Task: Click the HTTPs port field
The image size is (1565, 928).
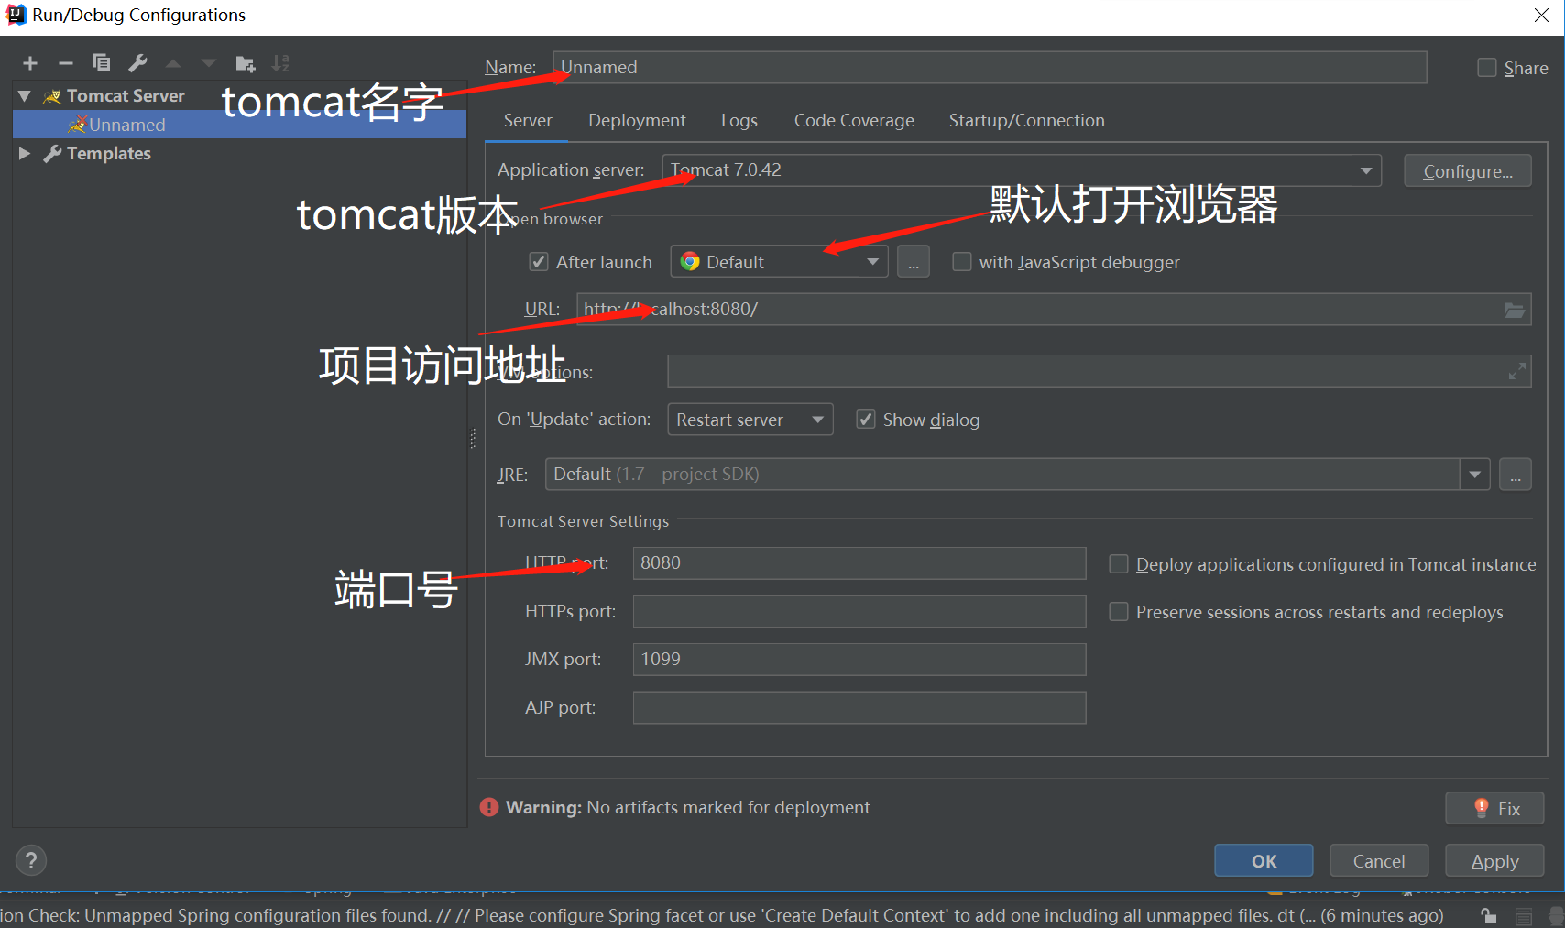Action: tap(859, 611)
